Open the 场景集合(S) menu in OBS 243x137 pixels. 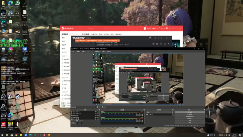(98, 51)
